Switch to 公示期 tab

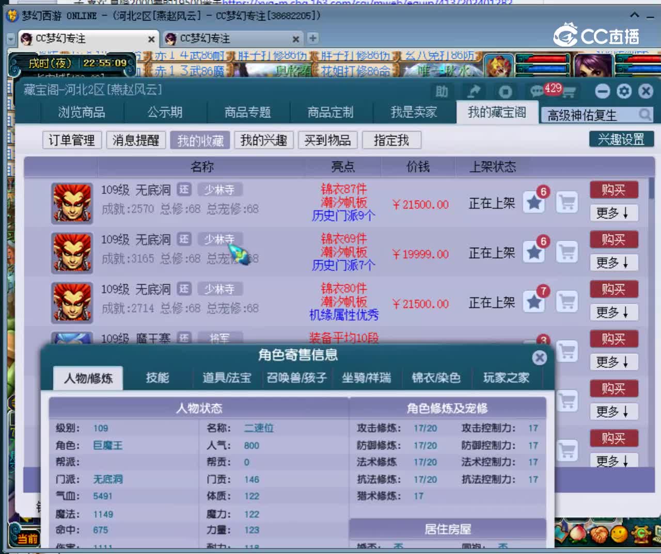[x=165, y=112]
